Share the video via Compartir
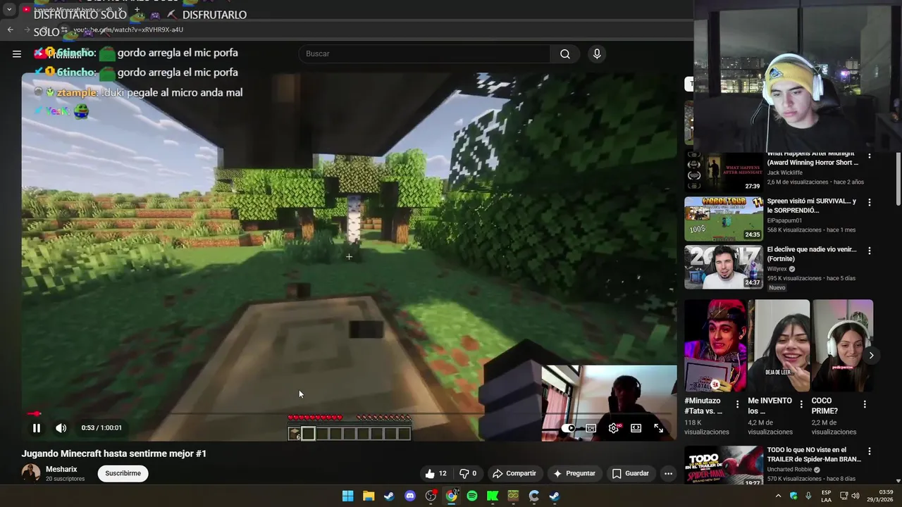The height and width of the screenshot is (507, 902). pos(514,473)
